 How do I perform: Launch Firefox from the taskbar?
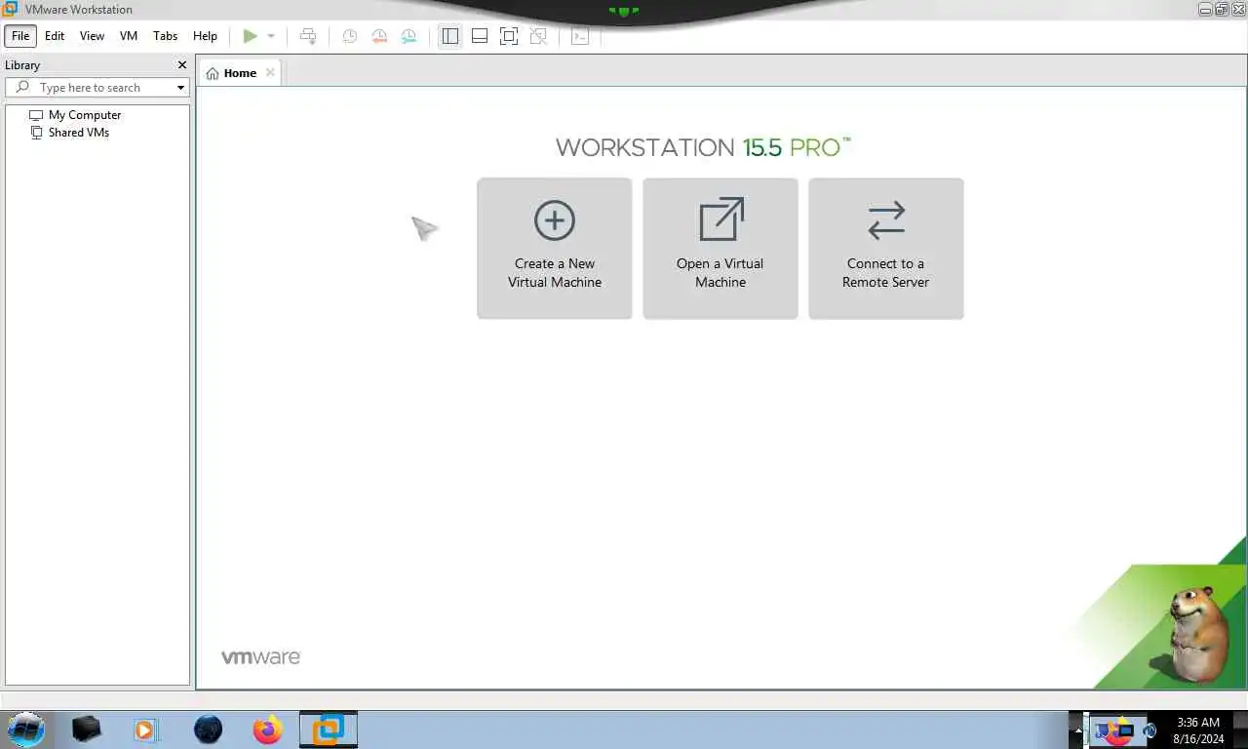(x=267, y=729)
